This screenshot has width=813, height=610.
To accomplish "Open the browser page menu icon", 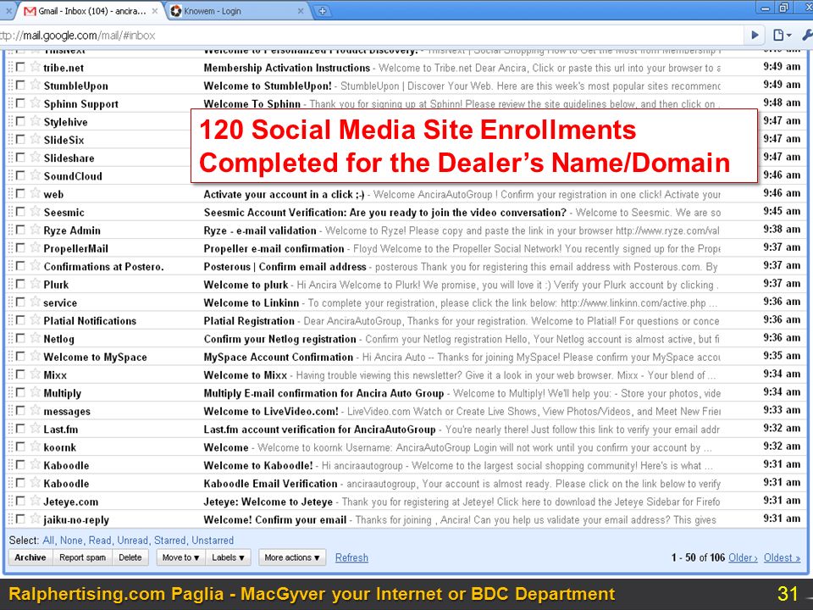I will [782, 36].
